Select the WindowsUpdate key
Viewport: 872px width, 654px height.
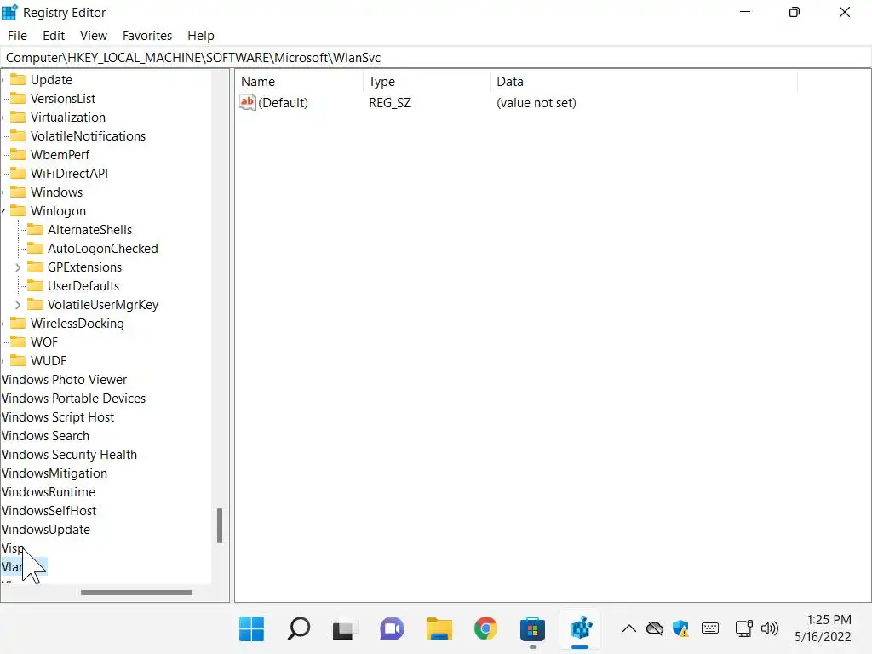(46, 530)
